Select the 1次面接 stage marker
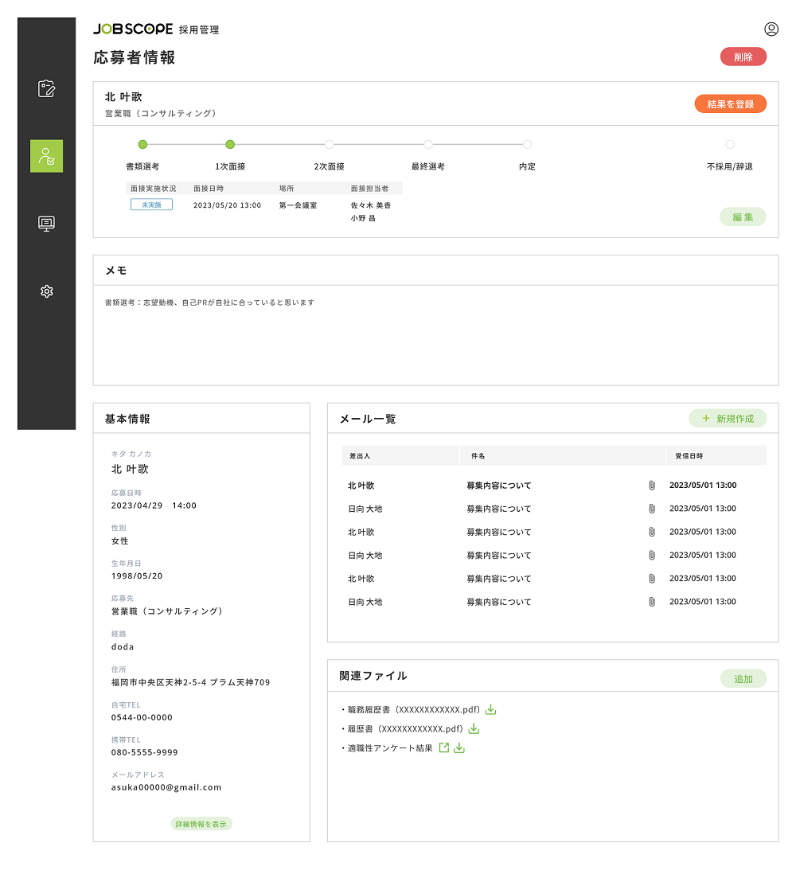Screen dimensions: 796x874 (230, 144)
